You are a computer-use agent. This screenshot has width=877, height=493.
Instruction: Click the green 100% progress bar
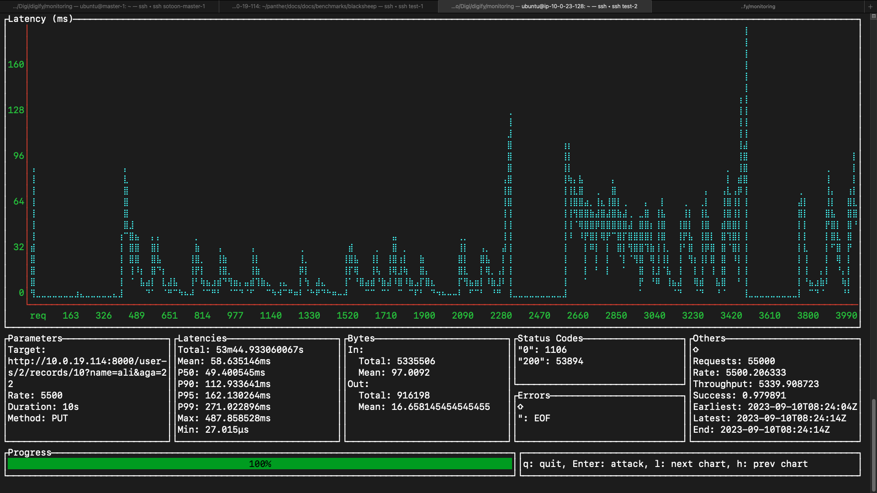click(x=259, y=464)
